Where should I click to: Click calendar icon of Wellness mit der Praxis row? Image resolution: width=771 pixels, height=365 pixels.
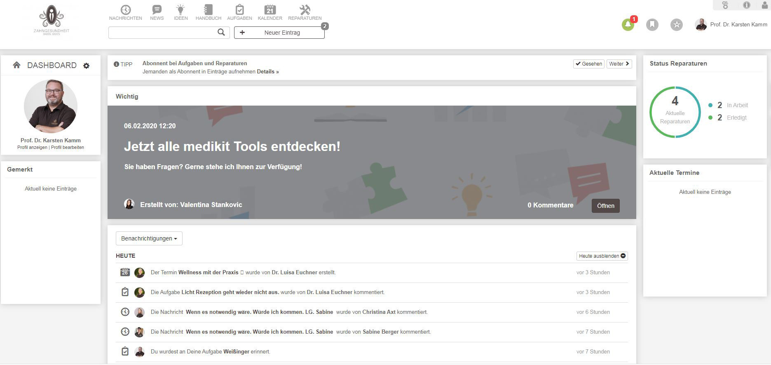point(125,272)
